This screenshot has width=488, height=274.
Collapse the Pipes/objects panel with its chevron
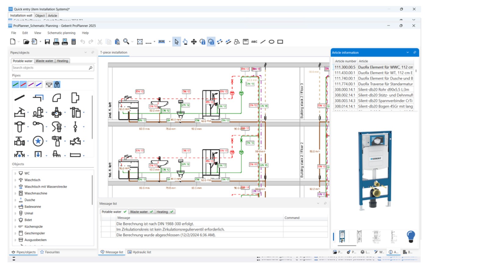pos(86,52)
